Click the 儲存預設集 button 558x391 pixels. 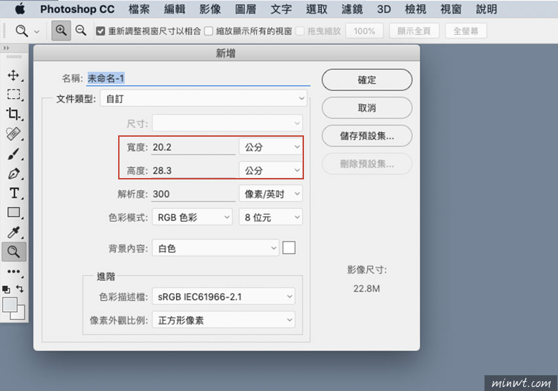click(x=367, y=135)
